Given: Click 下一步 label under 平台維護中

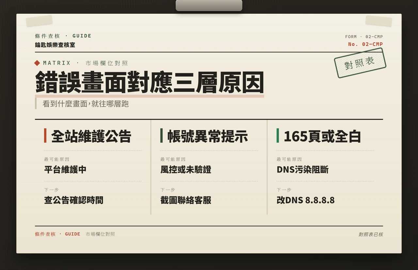Looking at the screenshot, I should click(x=51, y=190).
